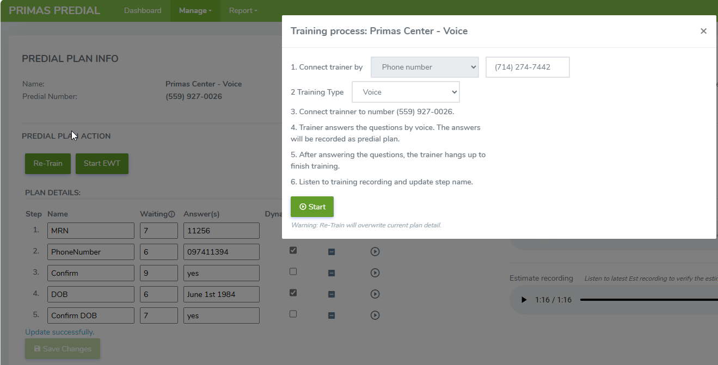The height and width of the screenshot is (365, 718).
Task: Play the PhoneNumber step recording
Action: pyautogui.click(x=375, y=252)
